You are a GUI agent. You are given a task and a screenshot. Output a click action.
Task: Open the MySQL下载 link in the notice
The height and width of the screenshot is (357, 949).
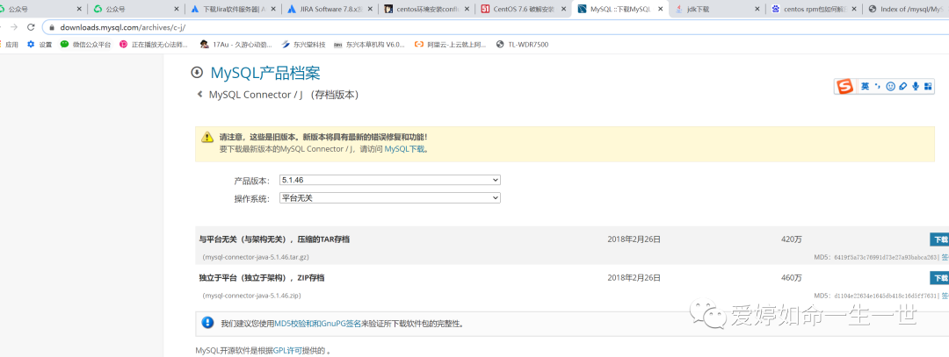point(404,148)
